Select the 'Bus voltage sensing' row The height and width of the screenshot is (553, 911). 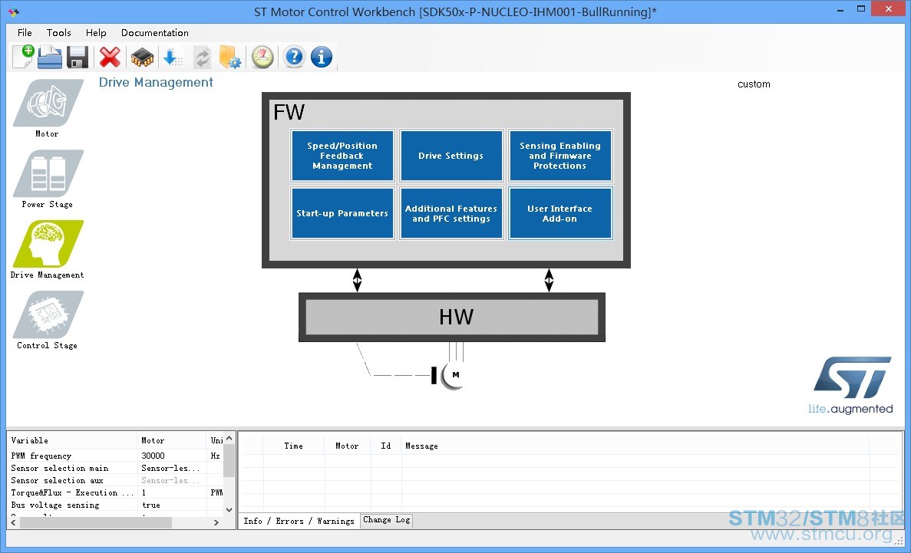[x=116, y=505]
